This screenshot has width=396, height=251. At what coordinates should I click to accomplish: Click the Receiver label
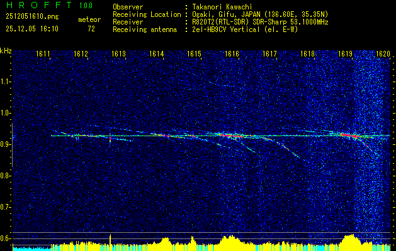pyautogui.click(x=128, y=22)
